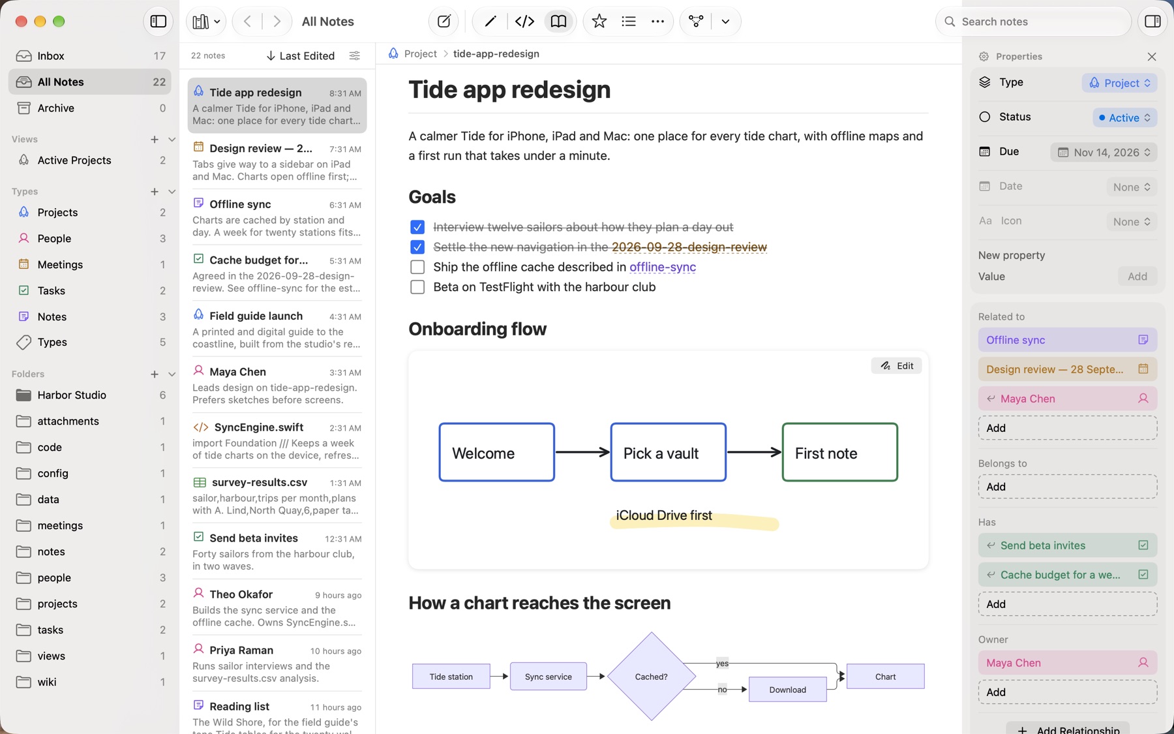This screenshot has height=734, width=1174.
Task: Open the graph view icon
Action: tap(696, 22)
